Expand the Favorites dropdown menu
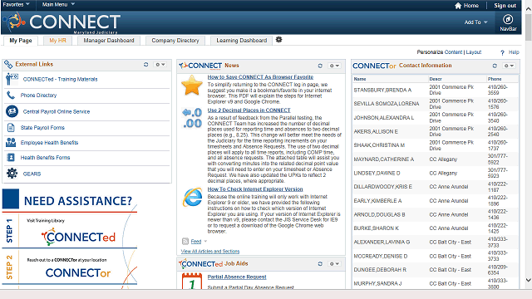This screenshot has width=532, height=299. point(17,4)
